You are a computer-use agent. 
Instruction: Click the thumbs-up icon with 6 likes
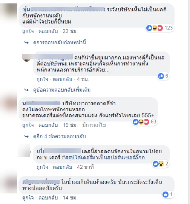(x=161, y=76)
